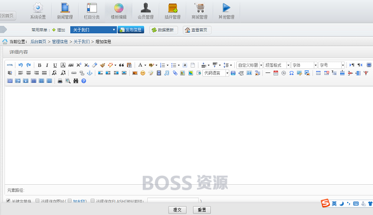Insert time with clock icon
The image size is (373, 215).
pos(283,73)
